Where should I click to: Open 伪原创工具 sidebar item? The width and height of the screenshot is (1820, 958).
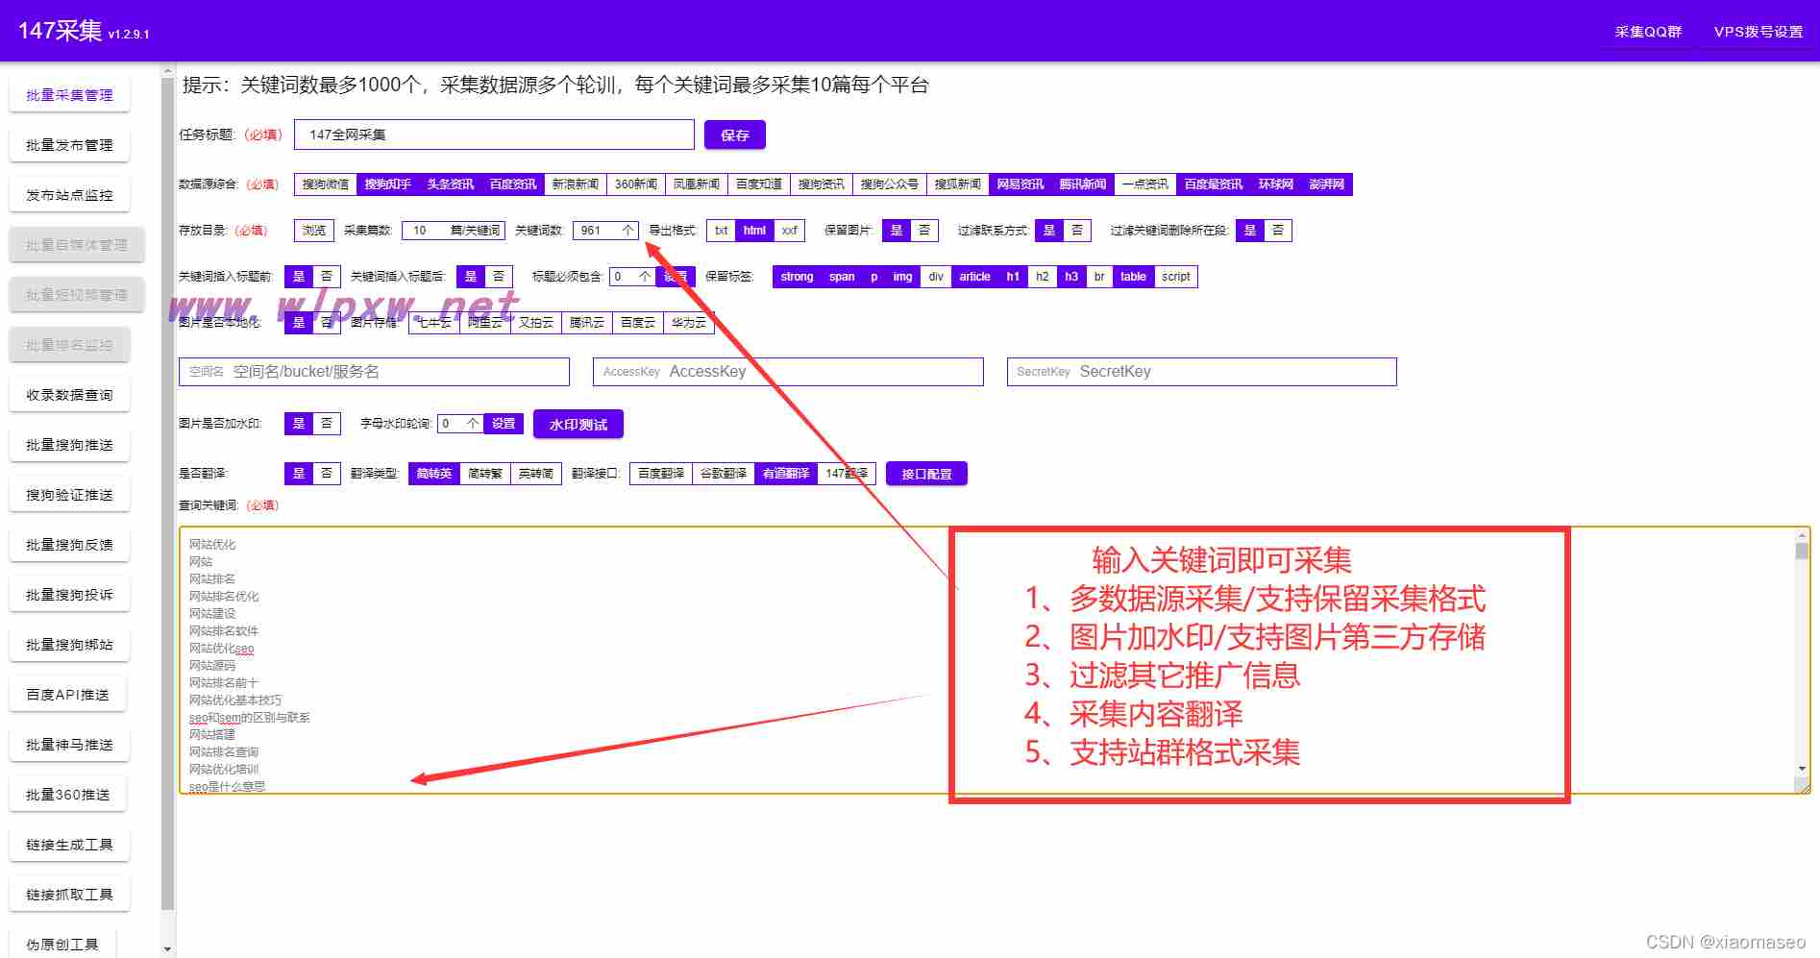[x=62, y=945]
